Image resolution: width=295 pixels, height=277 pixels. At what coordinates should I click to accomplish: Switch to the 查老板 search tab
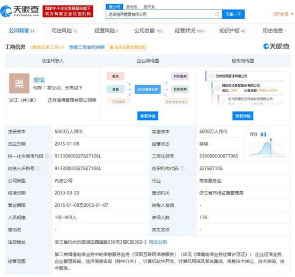[x=132, y=7]
